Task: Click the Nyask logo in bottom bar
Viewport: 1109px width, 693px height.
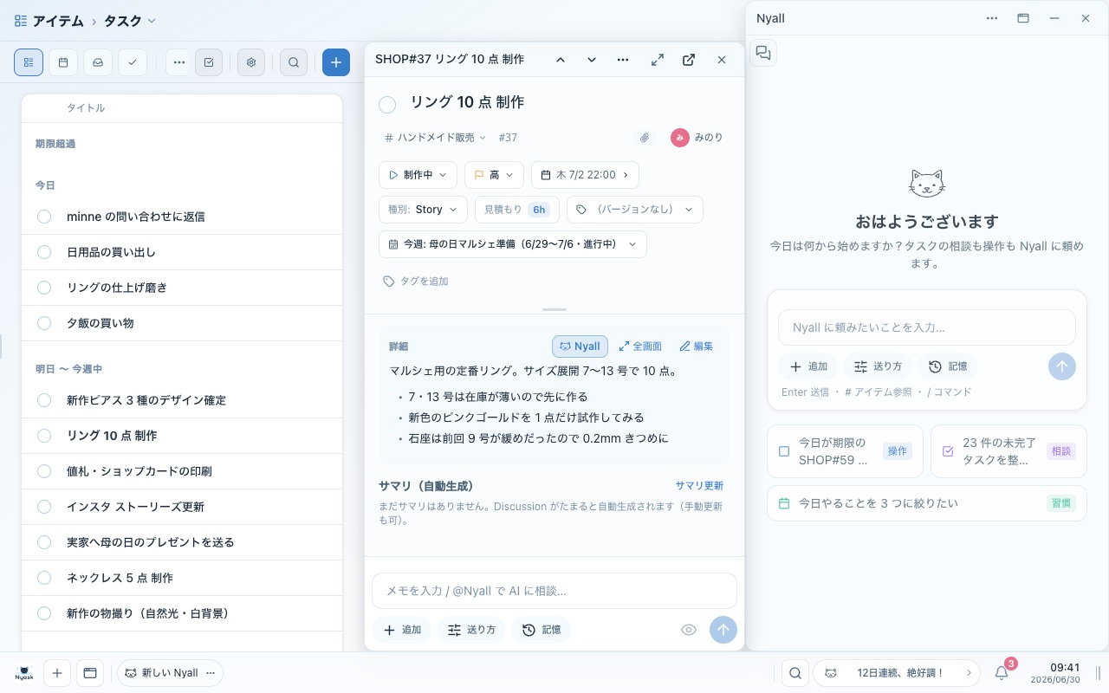Action: (x=24, y=673)
